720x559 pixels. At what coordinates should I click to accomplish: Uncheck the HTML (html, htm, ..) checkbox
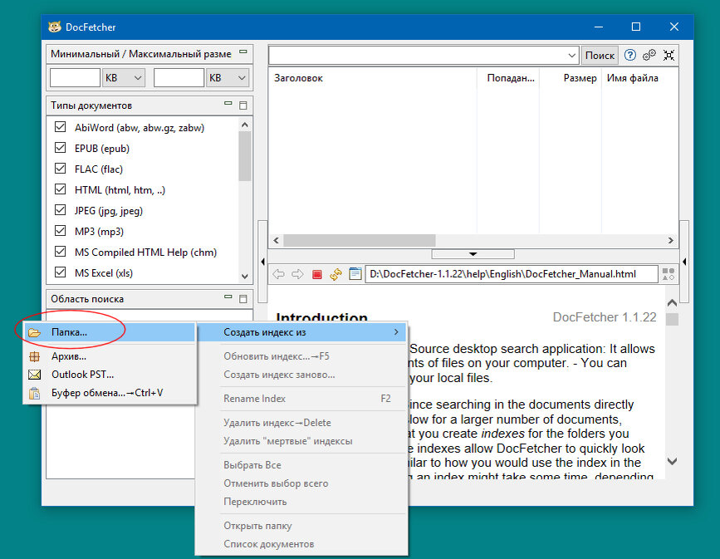(60, 189)
